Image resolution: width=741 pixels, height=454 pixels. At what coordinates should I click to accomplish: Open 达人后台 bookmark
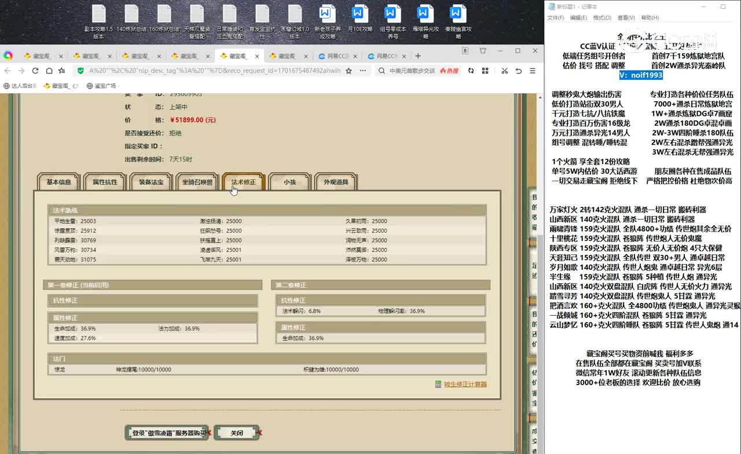click(x=20, y=86)
